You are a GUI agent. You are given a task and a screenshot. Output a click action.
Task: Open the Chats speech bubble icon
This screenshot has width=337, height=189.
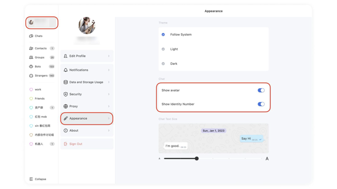click(x=31, y=36)
